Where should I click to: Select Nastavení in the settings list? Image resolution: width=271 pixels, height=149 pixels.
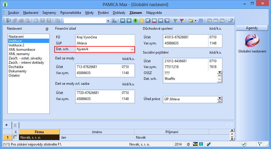coord(28,37)
